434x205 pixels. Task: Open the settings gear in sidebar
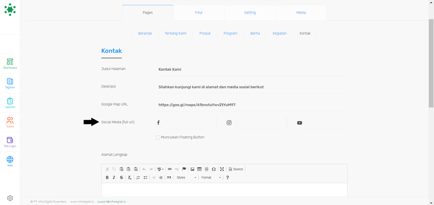pyautogui.click(x=10, y=198)
